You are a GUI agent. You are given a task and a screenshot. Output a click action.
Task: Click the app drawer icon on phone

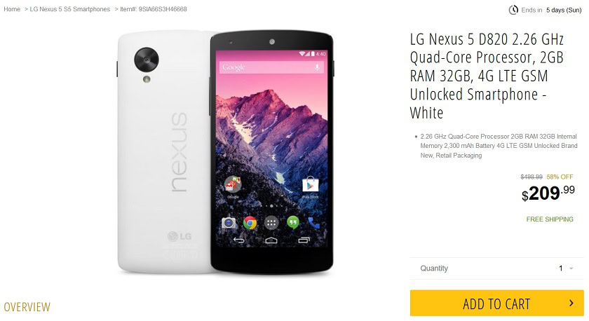pyautogui.click(x=271, y=223)
